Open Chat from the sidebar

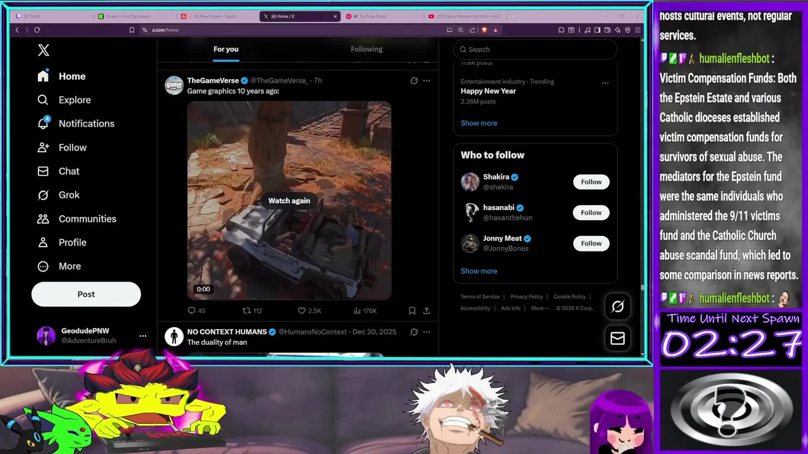pyautogui.click(x=58, y=171)
